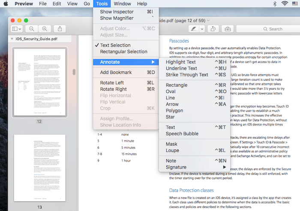Close the open Tools menu
300x211 pixels.
pos(102,3)
